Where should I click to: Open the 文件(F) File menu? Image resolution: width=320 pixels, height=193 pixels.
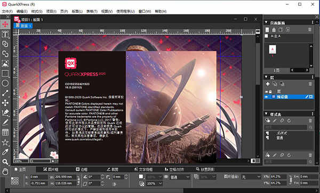pos(7,11)
